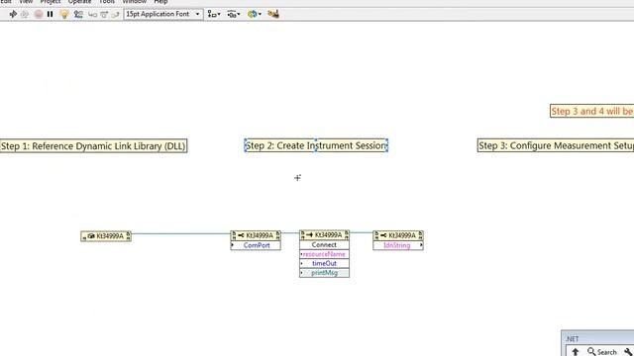
Task: Open the Project menu
Action: coord(51,2)
